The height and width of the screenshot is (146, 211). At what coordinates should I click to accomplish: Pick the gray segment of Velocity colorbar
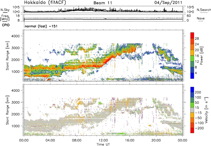click(192, 110)
